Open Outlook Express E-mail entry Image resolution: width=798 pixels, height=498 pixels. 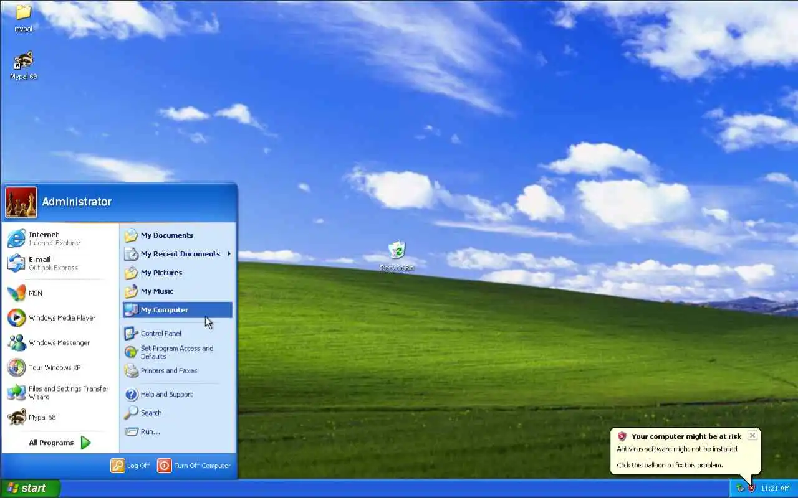pos(60,263)
